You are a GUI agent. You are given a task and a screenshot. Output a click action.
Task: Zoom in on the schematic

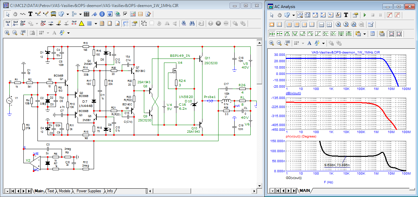[x=7, y=33]
